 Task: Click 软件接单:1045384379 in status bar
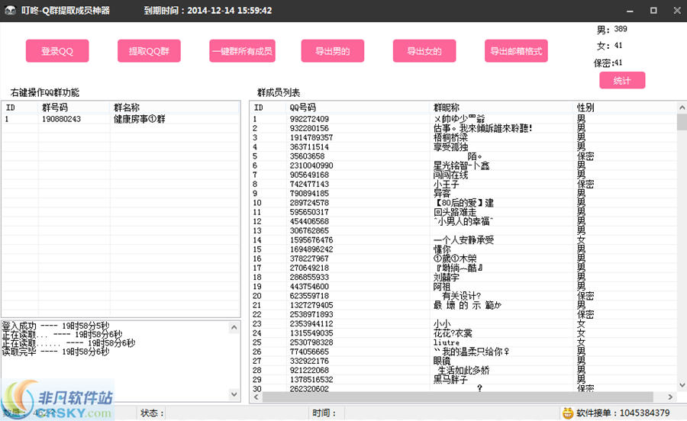coord(623,413)
